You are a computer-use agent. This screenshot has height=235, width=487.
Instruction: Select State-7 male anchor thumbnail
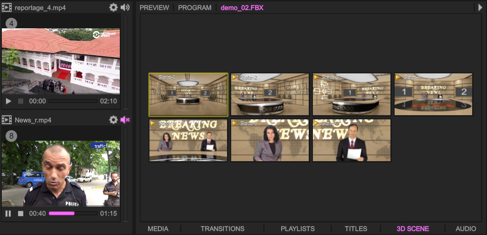click(x=351, y=140)
